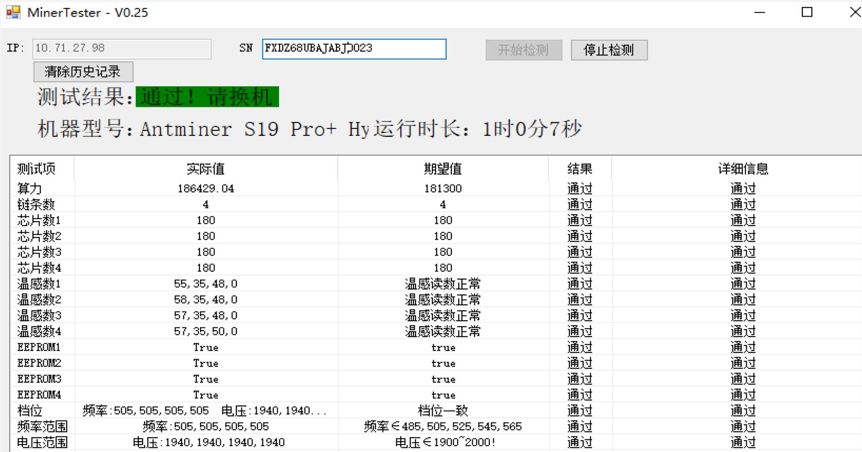The width and height of the screenshot is (862, 452).
Task: Click the disabled 开始检测 start detection button
Action: (524, 50)
